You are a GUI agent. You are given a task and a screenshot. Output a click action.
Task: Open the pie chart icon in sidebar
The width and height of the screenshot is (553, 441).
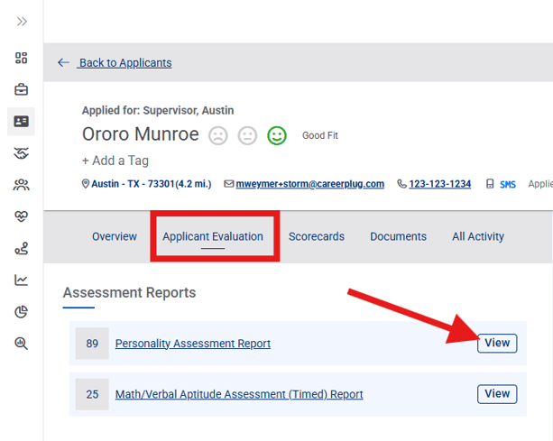tap(21, 312)
